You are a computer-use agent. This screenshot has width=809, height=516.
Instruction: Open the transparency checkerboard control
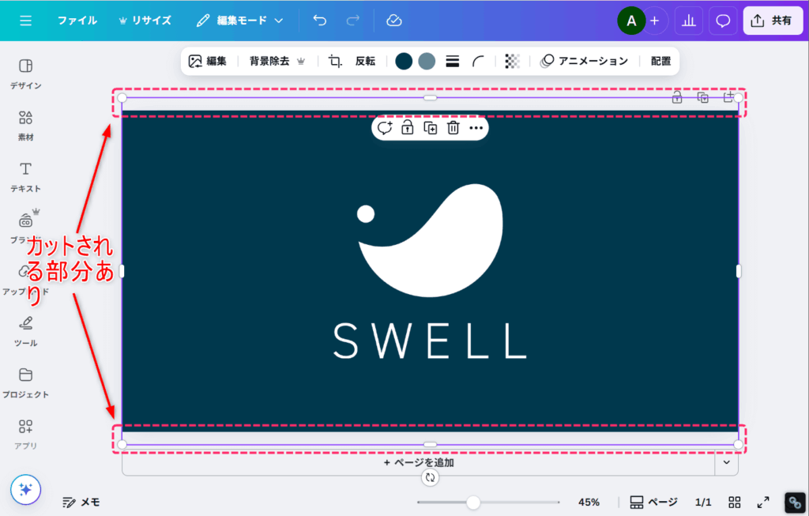(x=512, y=62)
